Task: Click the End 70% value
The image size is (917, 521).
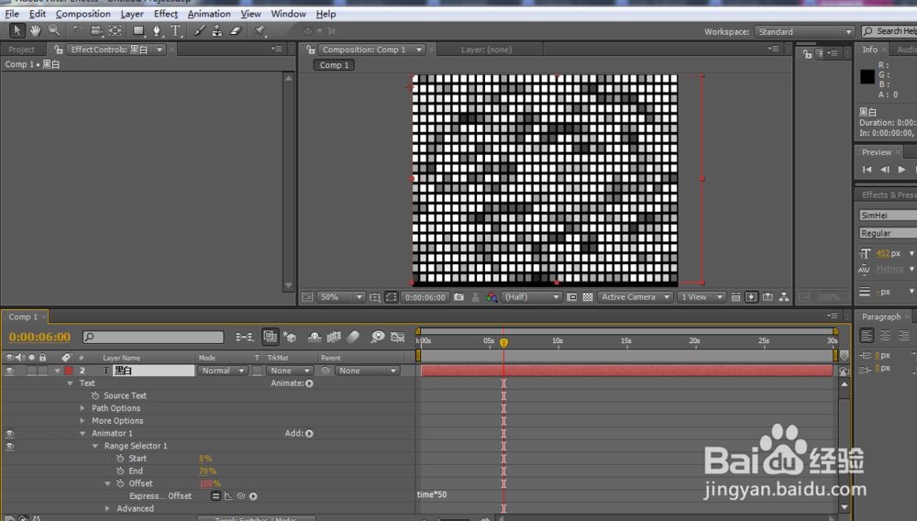Action: tap(207, 471)
